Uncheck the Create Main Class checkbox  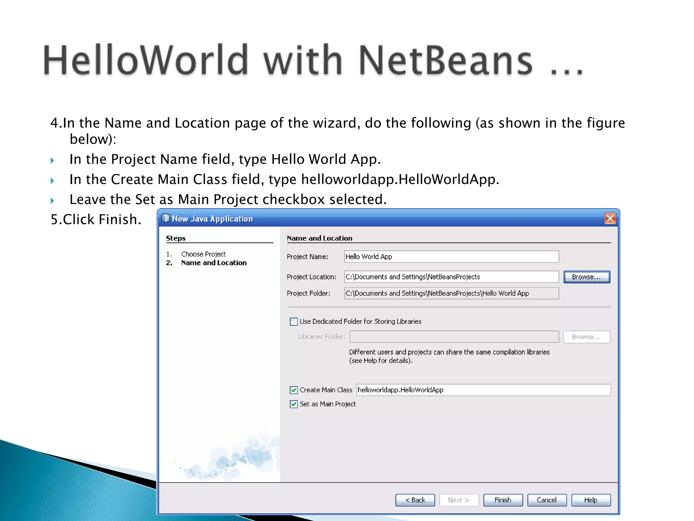(294, 390)
